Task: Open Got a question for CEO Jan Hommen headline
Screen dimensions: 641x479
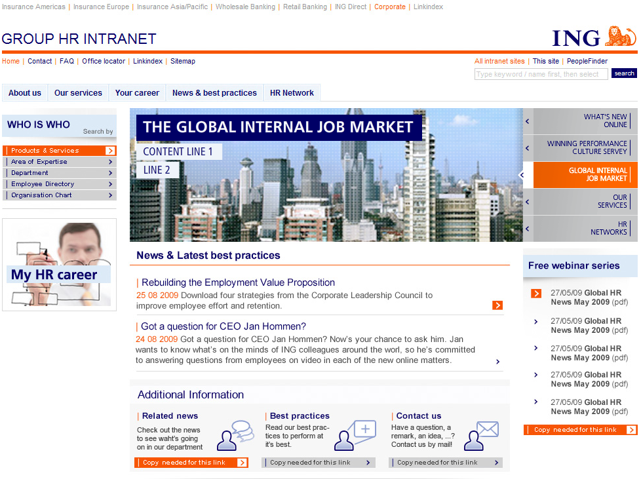Action: (x=223, y=326)
